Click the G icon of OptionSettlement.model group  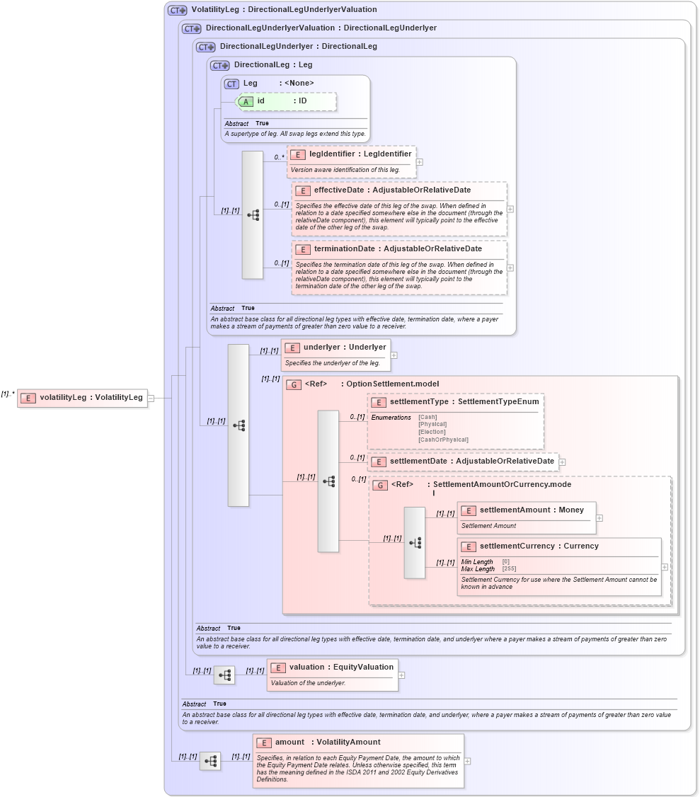[292, 384]
